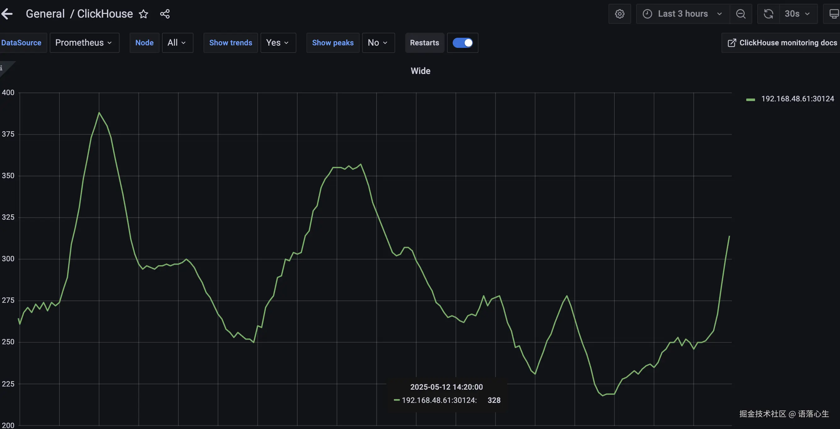
Task: Click the share dashboard icon
Action: [165, 14]
